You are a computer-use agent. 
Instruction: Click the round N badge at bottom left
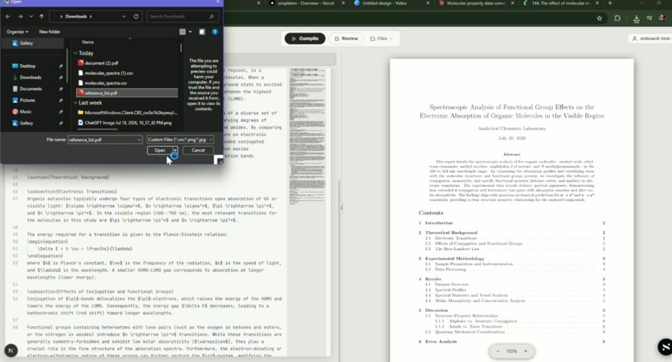(x=11, y=350)
